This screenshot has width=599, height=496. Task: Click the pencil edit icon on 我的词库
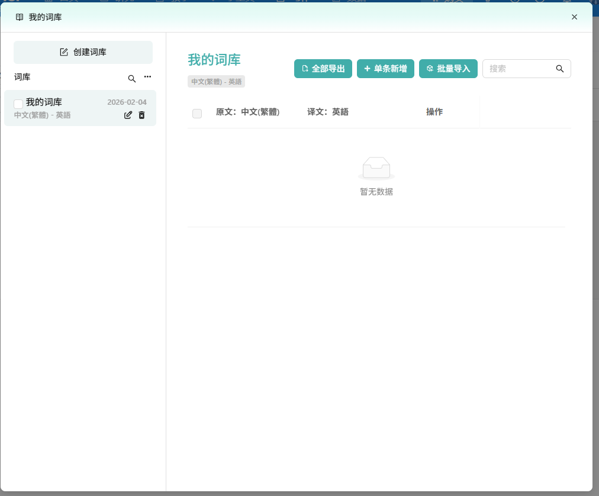128,115
